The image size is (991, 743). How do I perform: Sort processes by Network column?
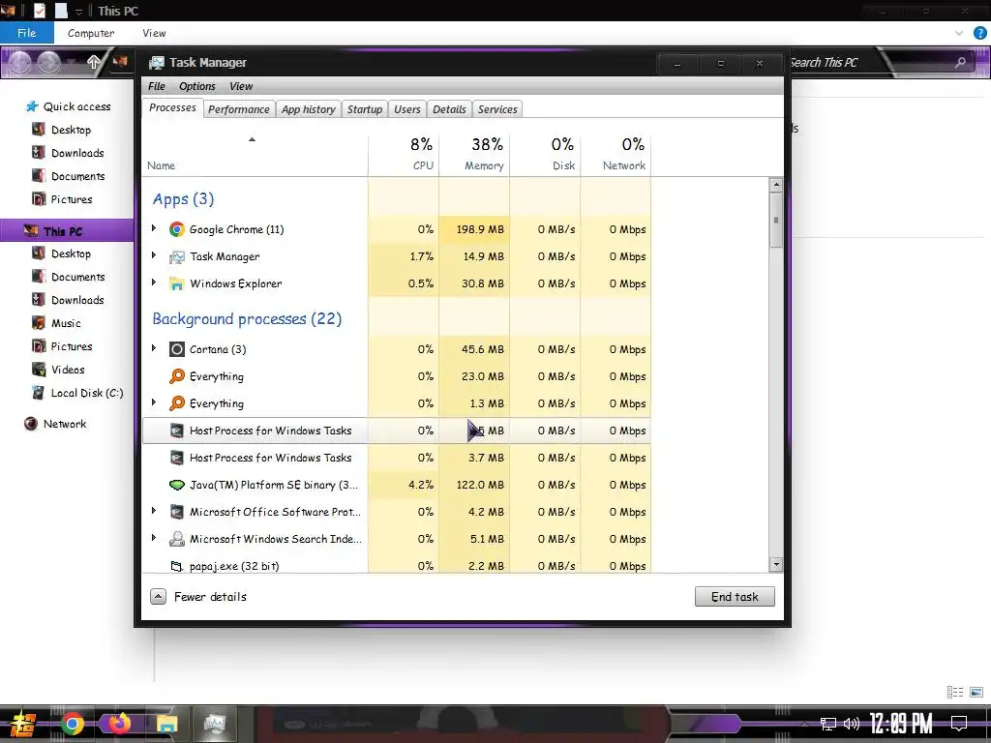[x=616, y=154]
